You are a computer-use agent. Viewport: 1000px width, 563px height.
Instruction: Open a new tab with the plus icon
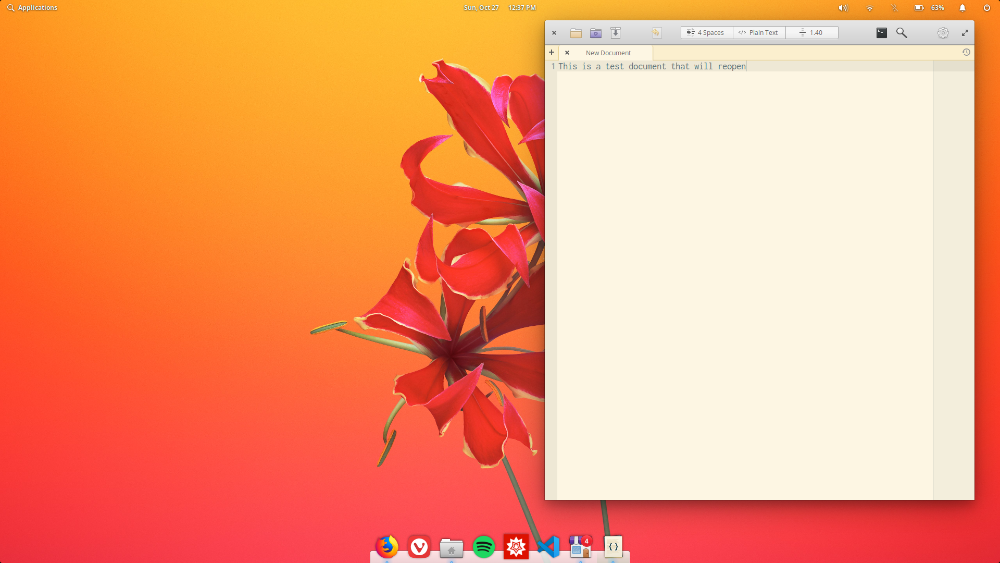[x=552, y=52]
